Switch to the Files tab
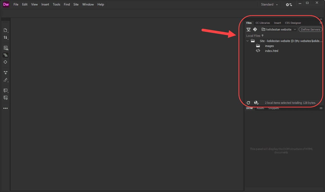Image resolution: width=325 pixels, height=192 pixels. pyautogui.click(x=249, y=23)
